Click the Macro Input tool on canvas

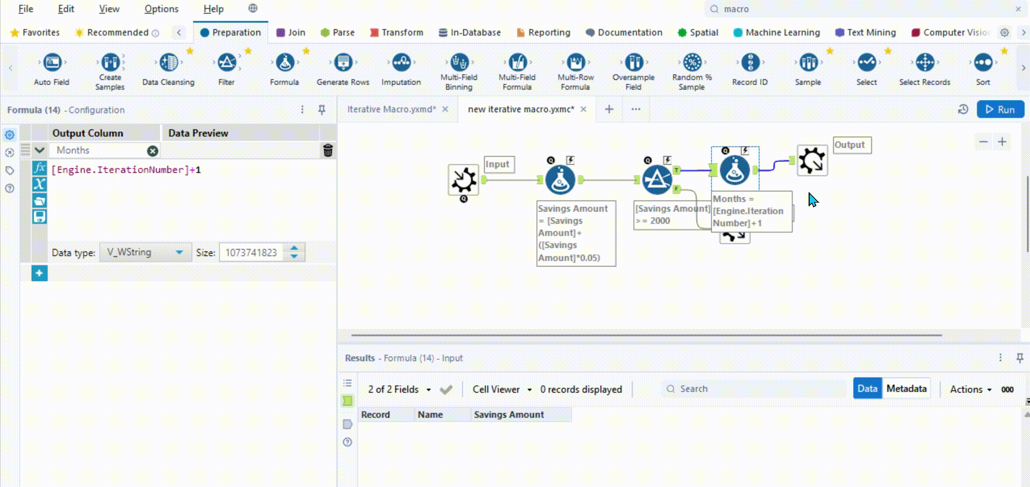click(463, 179)
